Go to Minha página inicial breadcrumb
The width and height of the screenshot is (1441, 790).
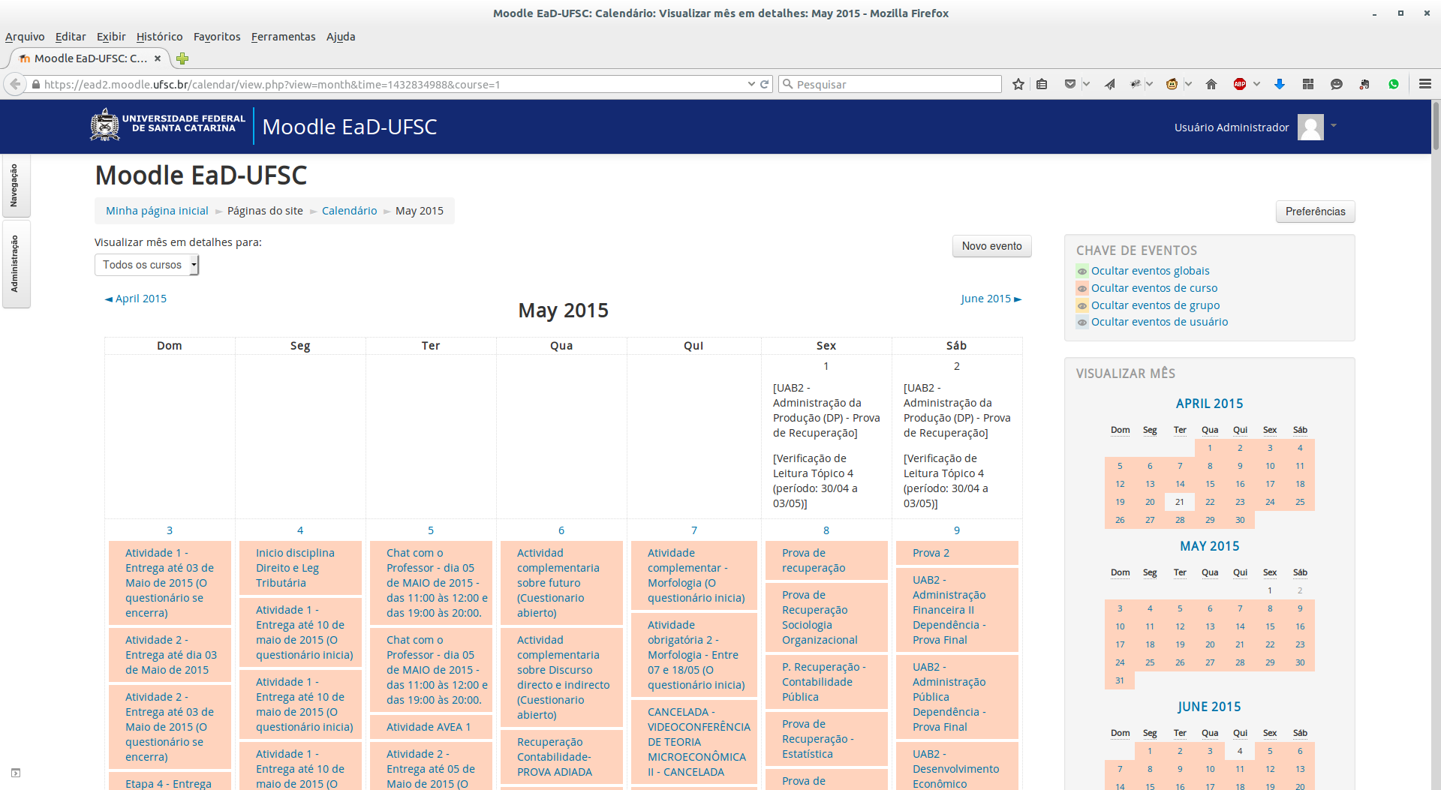[x=157, y=211]
